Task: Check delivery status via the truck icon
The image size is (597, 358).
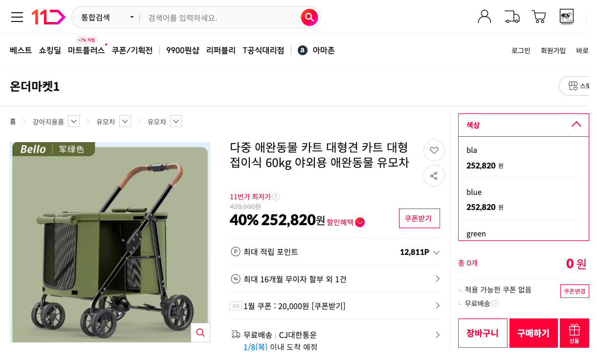Action: (x=511, y=16)
